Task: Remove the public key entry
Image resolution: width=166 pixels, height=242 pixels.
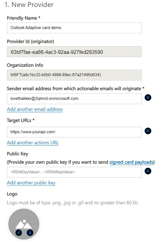Action: [x=148, y=171]
